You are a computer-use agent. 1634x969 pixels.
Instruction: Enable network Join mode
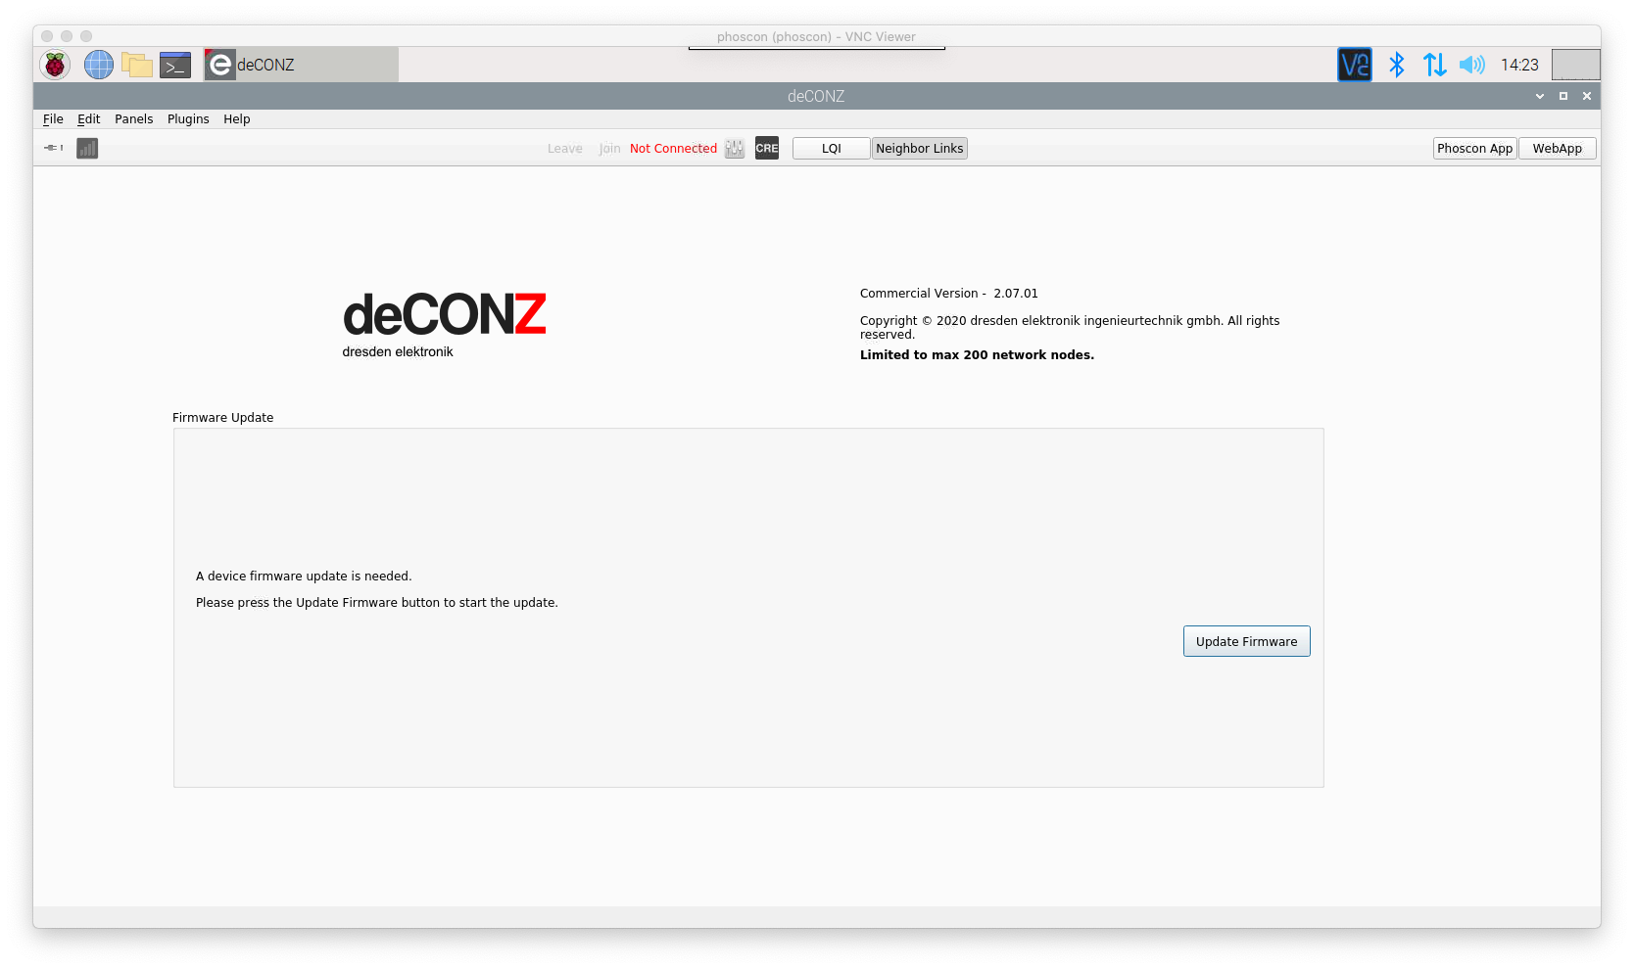tap(608, 148)
